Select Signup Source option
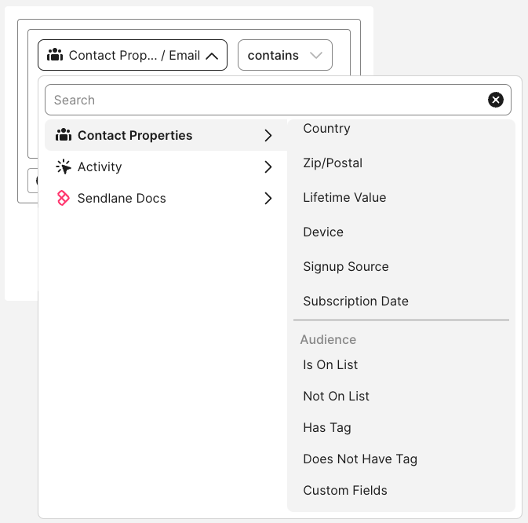 point(346,267)
